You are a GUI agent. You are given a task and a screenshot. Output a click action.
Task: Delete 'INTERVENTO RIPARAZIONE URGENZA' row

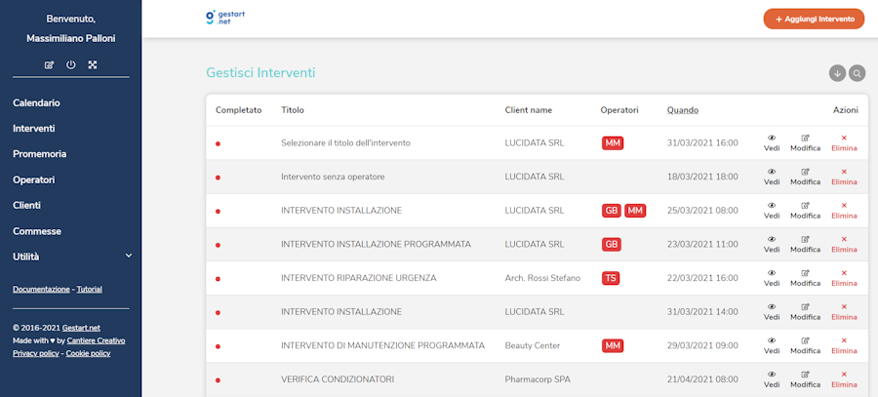(844, 278)
